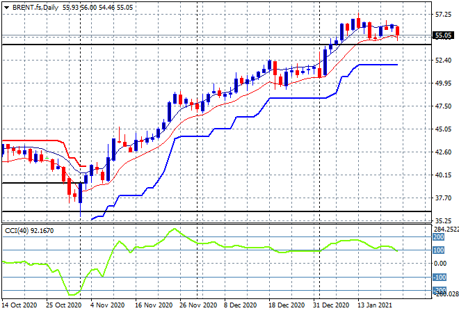Click the 25 Oct 2020 date label
This screenshot has width=459, height=313.
(x=63, y=305)
